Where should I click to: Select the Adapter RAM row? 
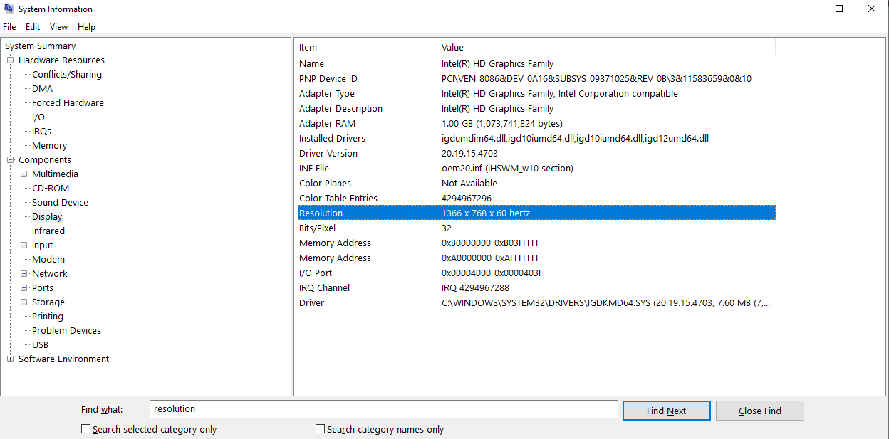click(x=536, y=124)
